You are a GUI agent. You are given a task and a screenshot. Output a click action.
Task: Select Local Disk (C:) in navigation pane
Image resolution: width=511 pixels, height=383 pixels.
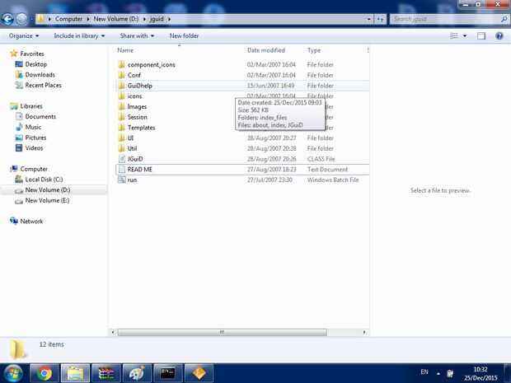[x=44, y=179]
